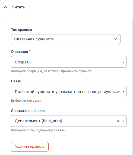Click the Связывающее поле label

28,111
